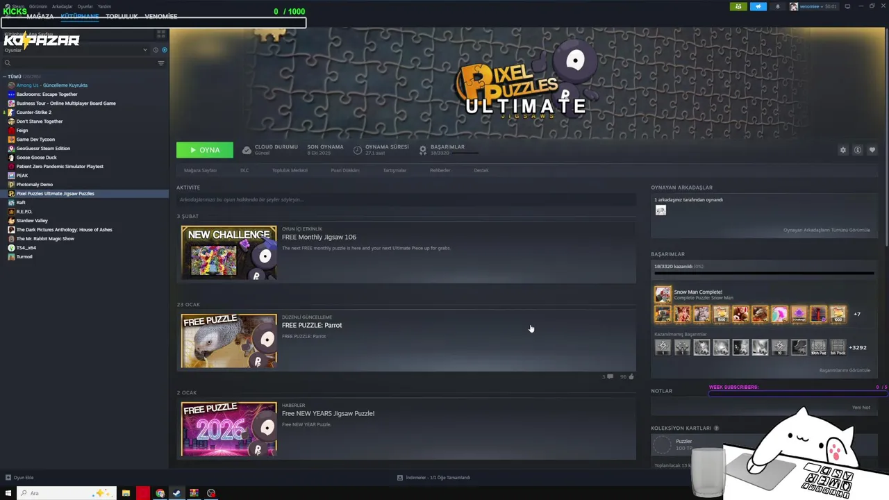Click friend avatar under Oynayan Arkadaşlar

click(x=660, y=210)
